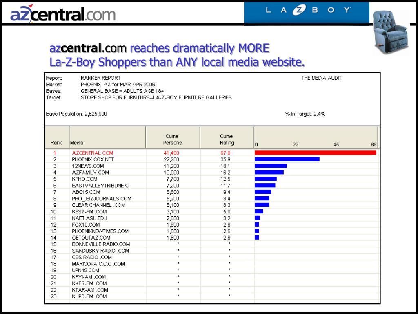Click GENERAL BASE = ADULTS AGE 18+
Image resolution: width=418 pixels, height=314 pixels.
pyautogui.click(x=122, y=91)
